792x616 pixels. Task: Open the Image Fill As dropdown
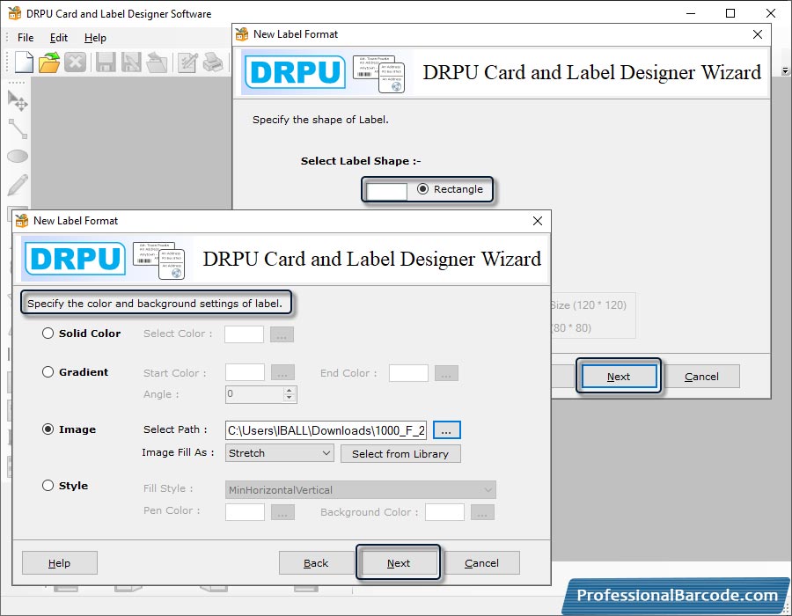[279, 453]
